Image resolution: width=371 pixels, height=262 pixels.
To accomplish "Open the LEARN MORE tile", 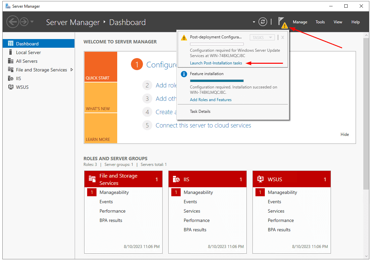I will [x=101, y=128].
